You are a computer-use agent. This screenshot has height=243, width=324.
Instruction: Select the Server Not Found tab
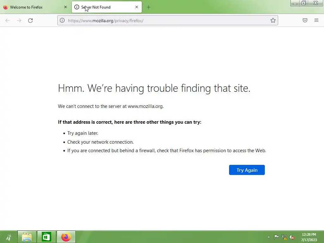pyautogui.click(x=107, y=7)
